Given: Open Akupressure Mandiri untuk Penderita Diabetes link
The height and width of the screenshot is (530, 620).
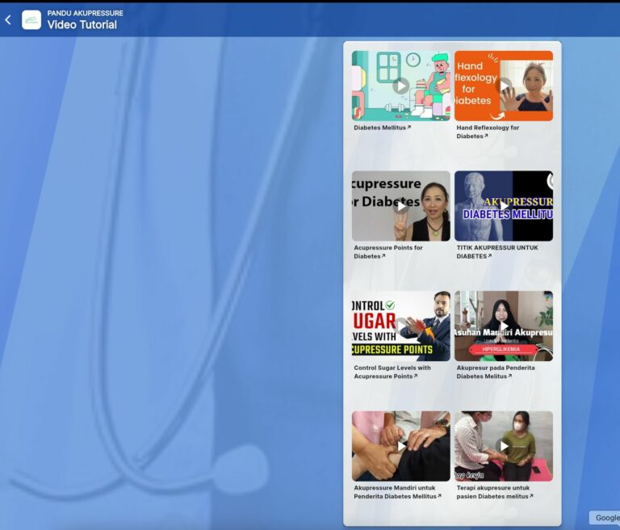Looking at the screenshot, I should pos(395,492).
